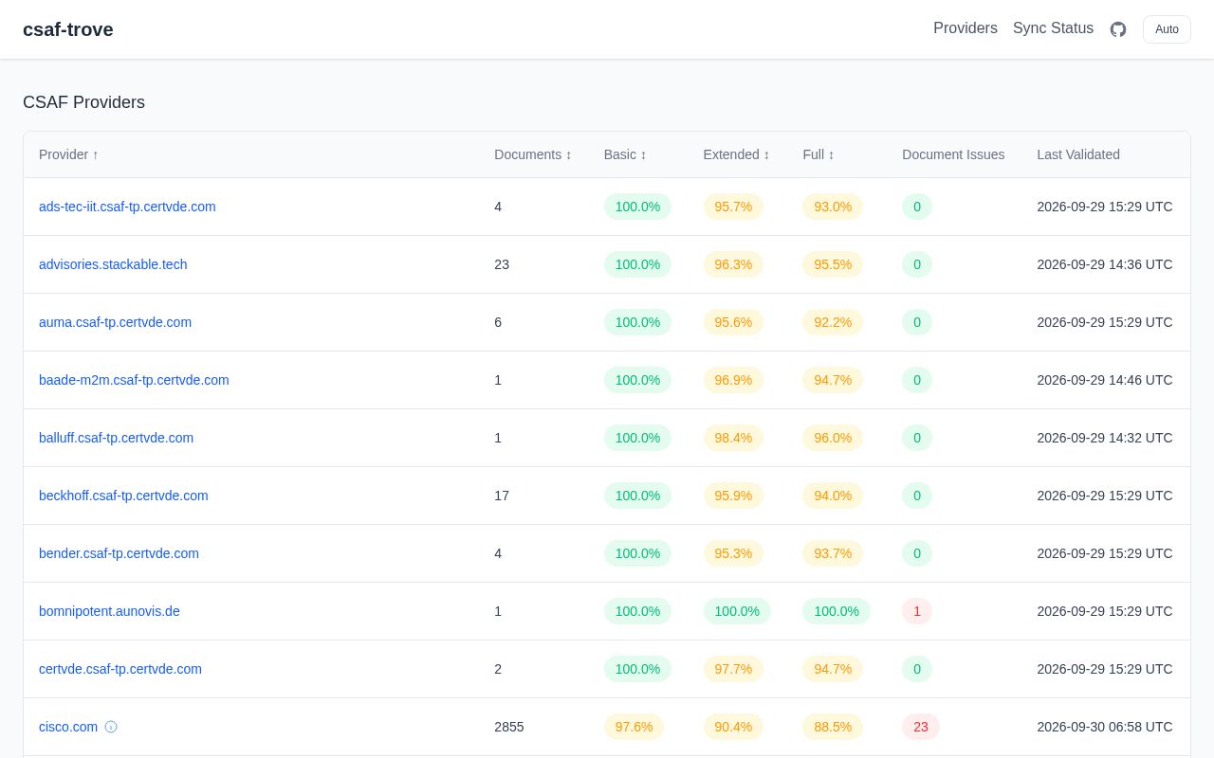Click the Last Validated column header
The width and height of the screenshot is (1214, 758).
coord(1078,154)
